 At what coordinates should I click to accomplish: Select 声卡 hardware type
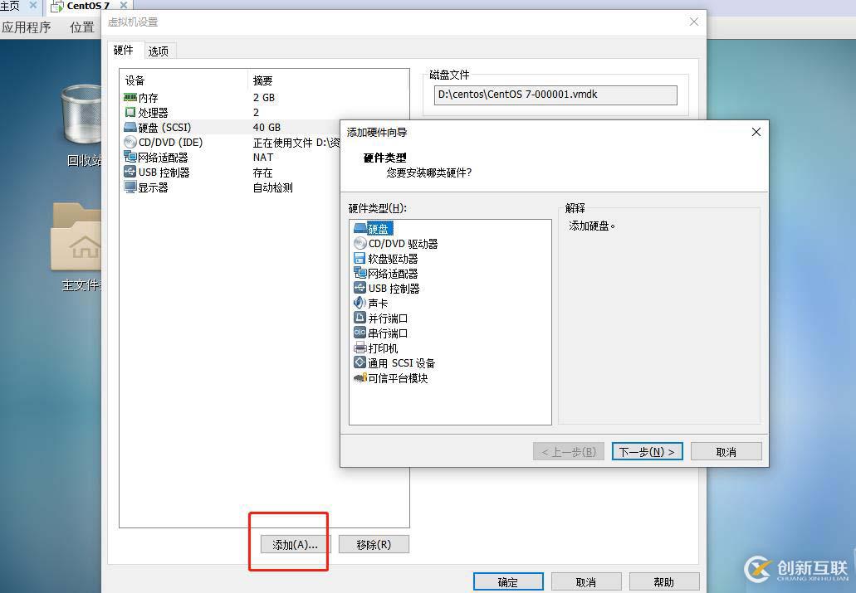click(x=379, y=303)
